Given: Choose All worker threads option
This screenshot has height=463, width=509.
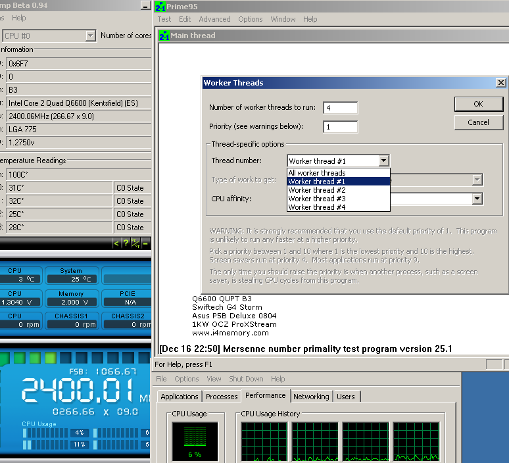Looking at the screenshot, I should tap(316, 173).
